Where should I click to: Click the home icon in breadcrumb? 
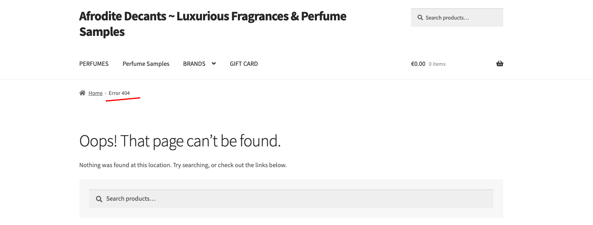pos(82,93)
